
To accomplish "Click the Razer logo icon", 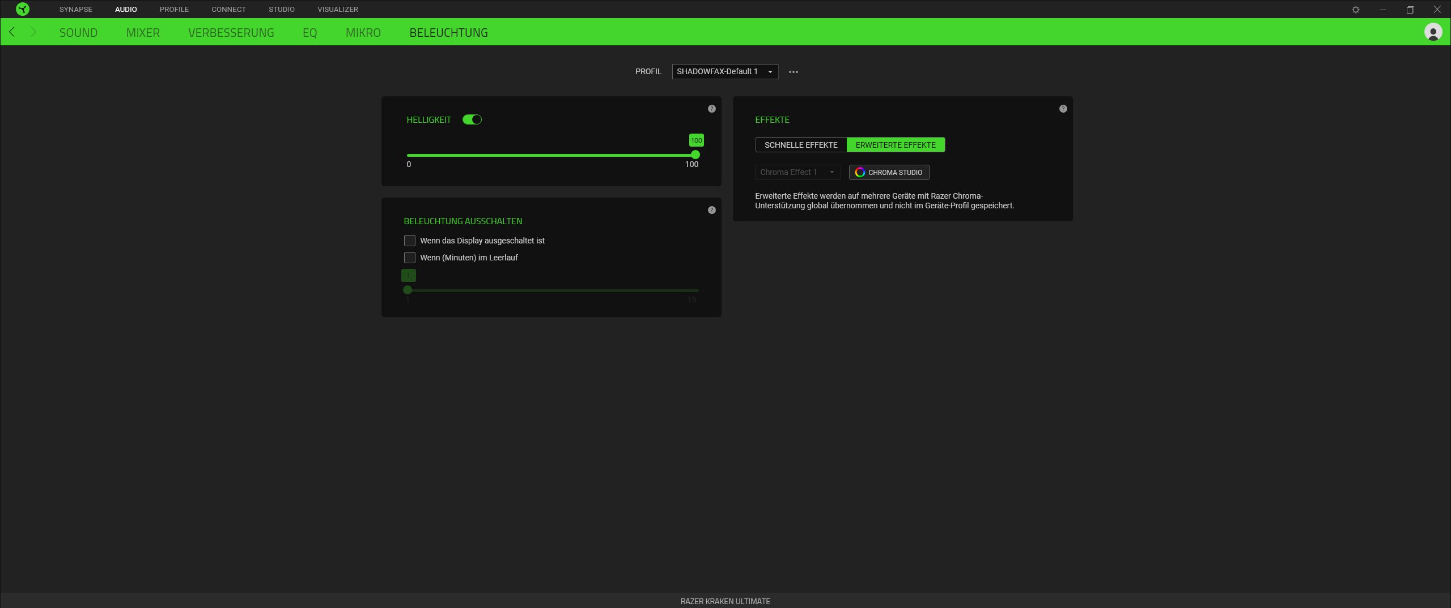I will coord(23,9).
